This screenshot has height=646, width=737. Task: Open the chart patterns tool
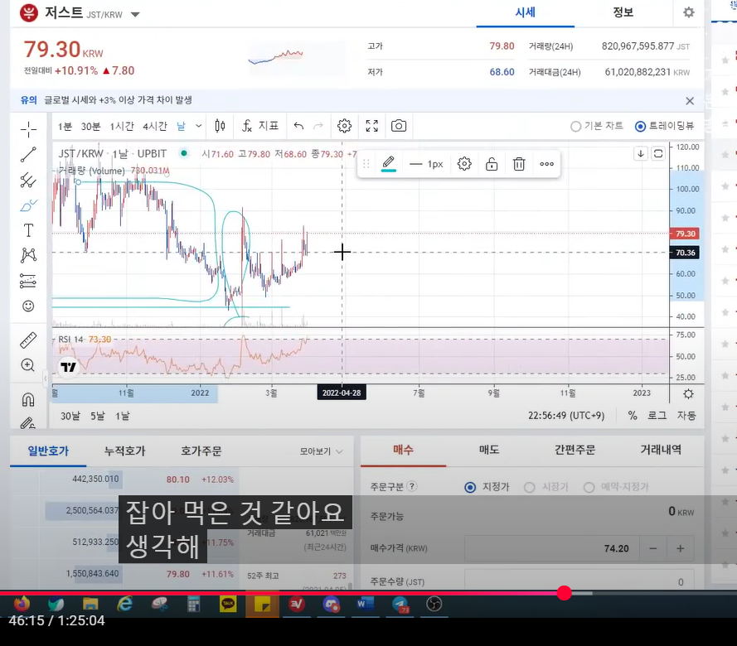click(28, 255)
